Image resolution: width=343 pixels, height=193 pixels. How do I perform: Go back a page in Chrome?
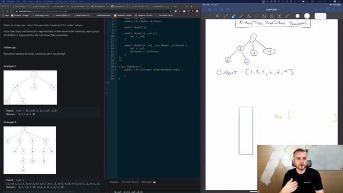click(3, 11)
